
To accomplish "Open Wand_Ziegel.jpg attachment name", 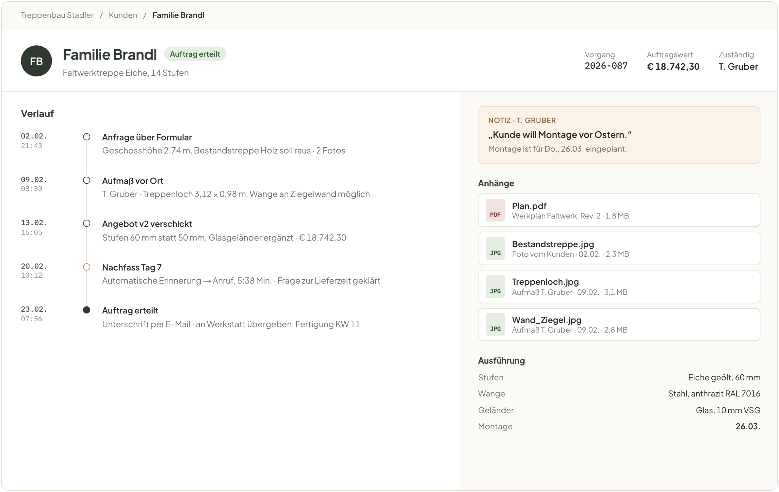I will coord(547,320).
